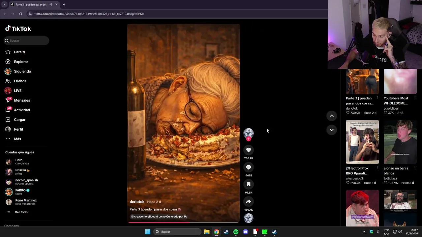Open options for HectrollProx BRO video
The height and width of the screenshot is (237, 422).
point(377,168)
